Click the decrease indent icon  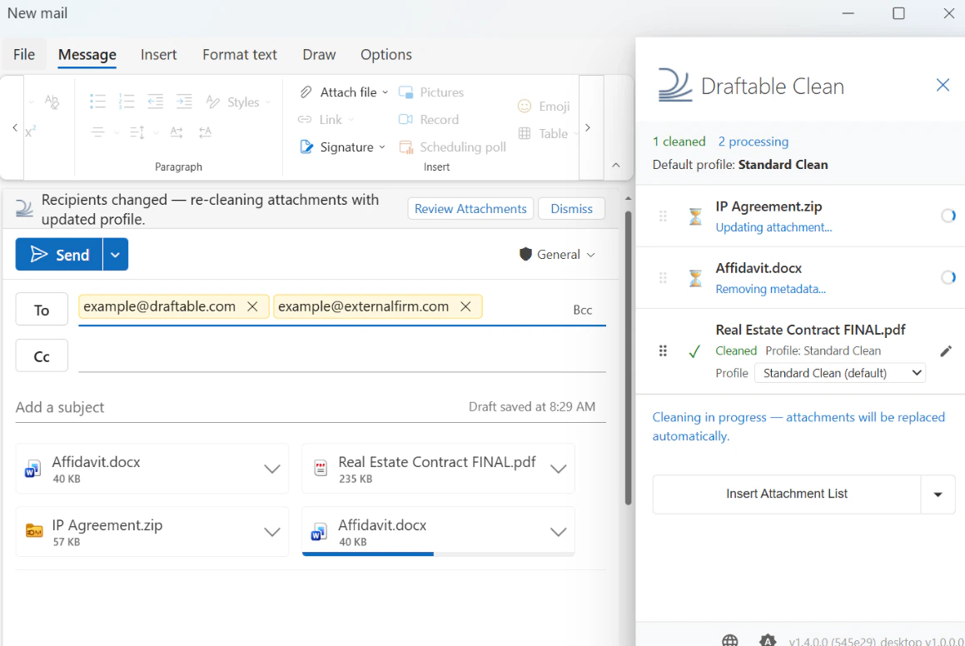[155, 102]
